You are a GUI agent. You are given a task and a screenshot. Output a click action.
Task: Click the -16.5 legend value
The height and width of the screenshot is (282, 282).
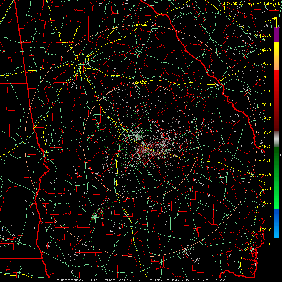[x=266, y=147]
